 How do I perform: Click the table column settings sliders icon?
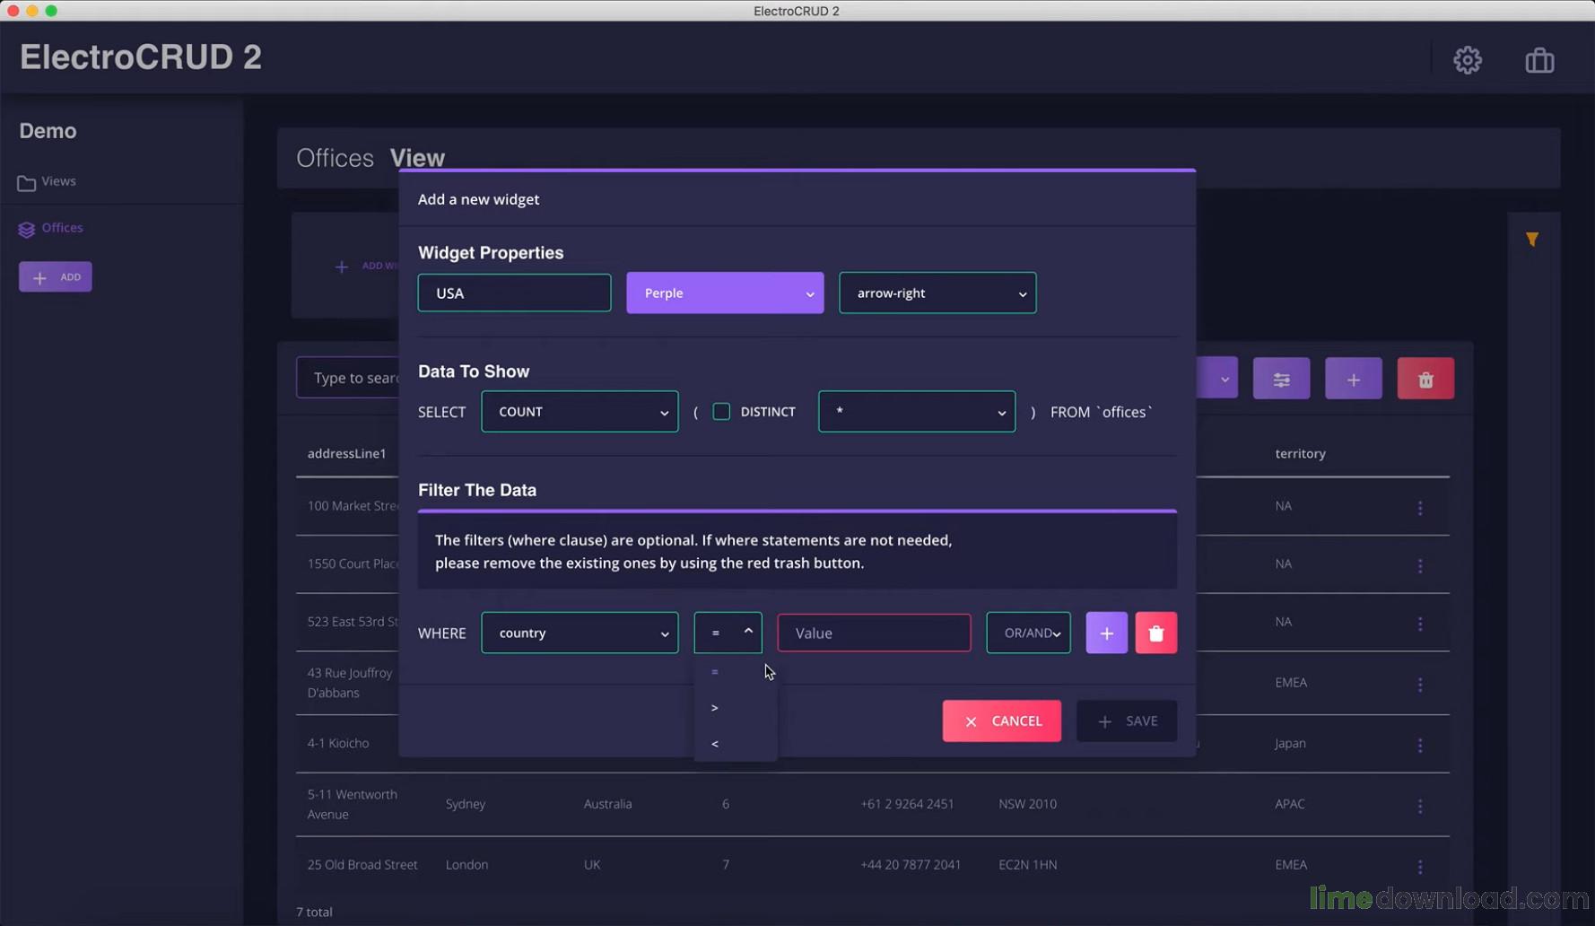pos(1281,380)
